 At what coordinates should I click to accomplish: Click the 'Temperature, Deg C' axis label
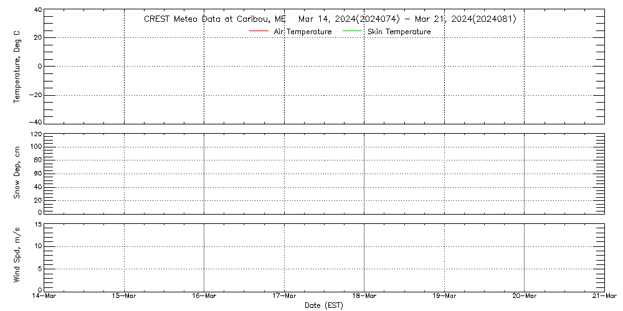(17, 67)
